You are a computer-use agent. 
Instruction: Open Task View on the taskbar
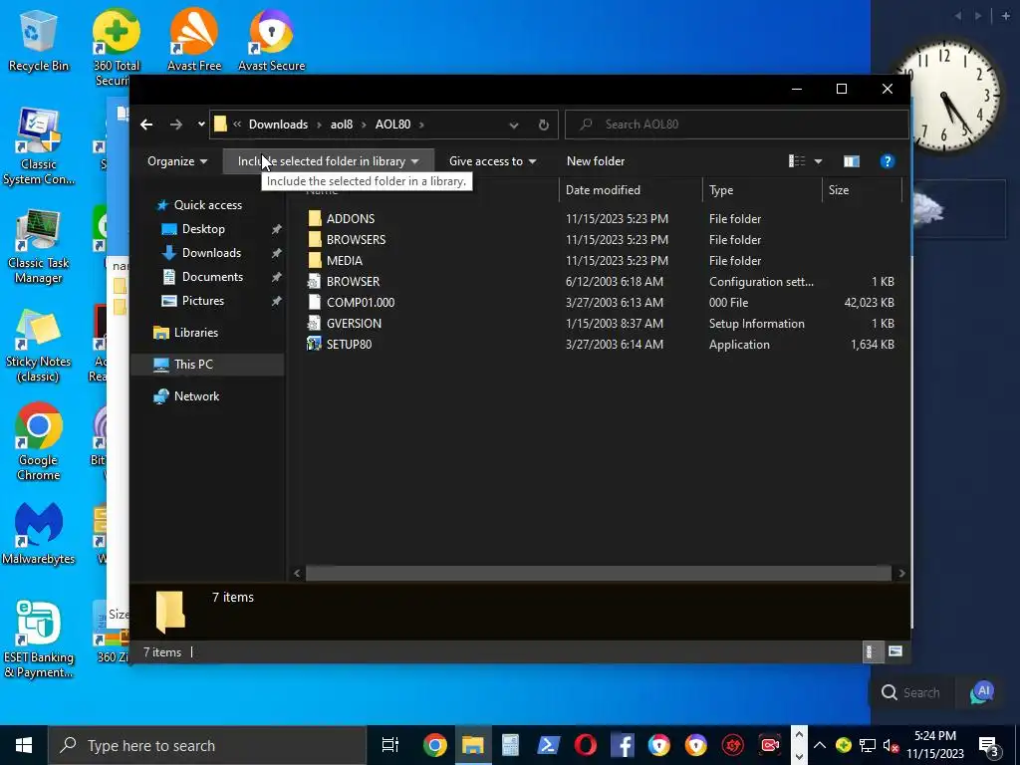[x=390, y=745]
